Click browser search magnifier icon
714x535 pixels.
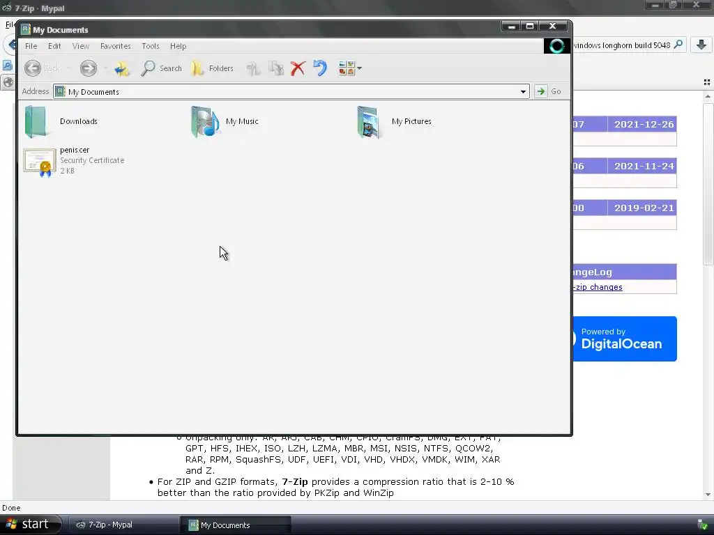point(678,45)
